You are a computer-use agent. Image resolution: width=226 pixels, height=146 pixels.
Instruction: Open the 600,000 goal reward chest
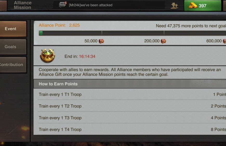(x=224, y=41)
